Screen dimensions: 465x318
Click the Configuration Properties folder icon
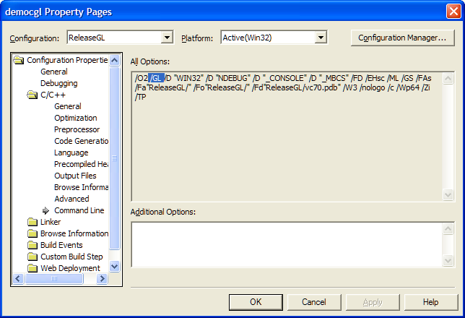click(18, 60)
